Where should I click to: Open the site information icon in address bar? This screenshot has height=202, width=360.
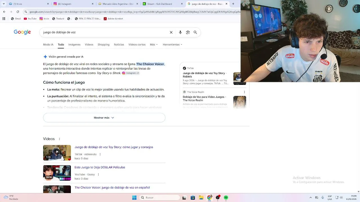click(26, 12)
